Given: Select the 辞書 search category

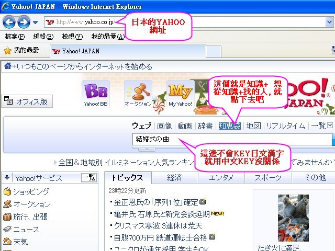Looking at the screenshot, I should (205, 125).
